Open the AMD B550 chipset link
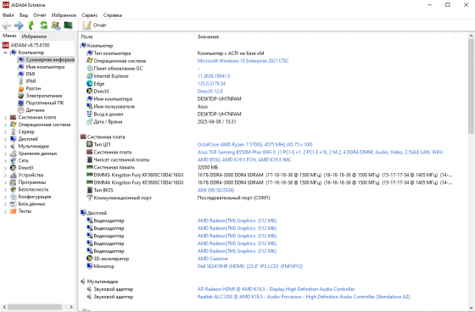The height and width of the screenshot is (312, 475). [x=244, y=159]
